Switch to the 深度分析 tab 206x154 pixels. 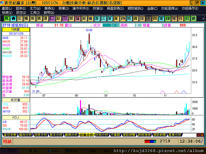tap(40, 135)
